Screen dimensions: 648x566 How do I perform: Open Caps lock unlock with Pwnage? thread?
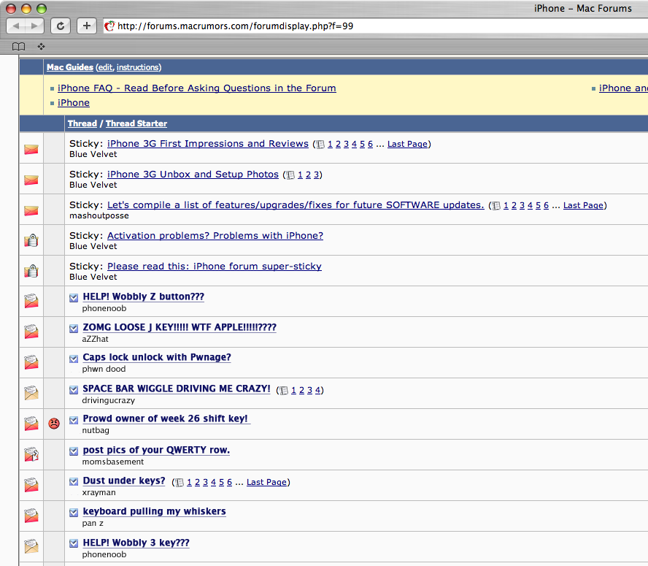click(x=157, y=357)
